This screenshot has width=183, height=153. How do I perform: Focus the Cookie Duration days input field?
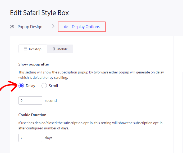coord(30,138)
